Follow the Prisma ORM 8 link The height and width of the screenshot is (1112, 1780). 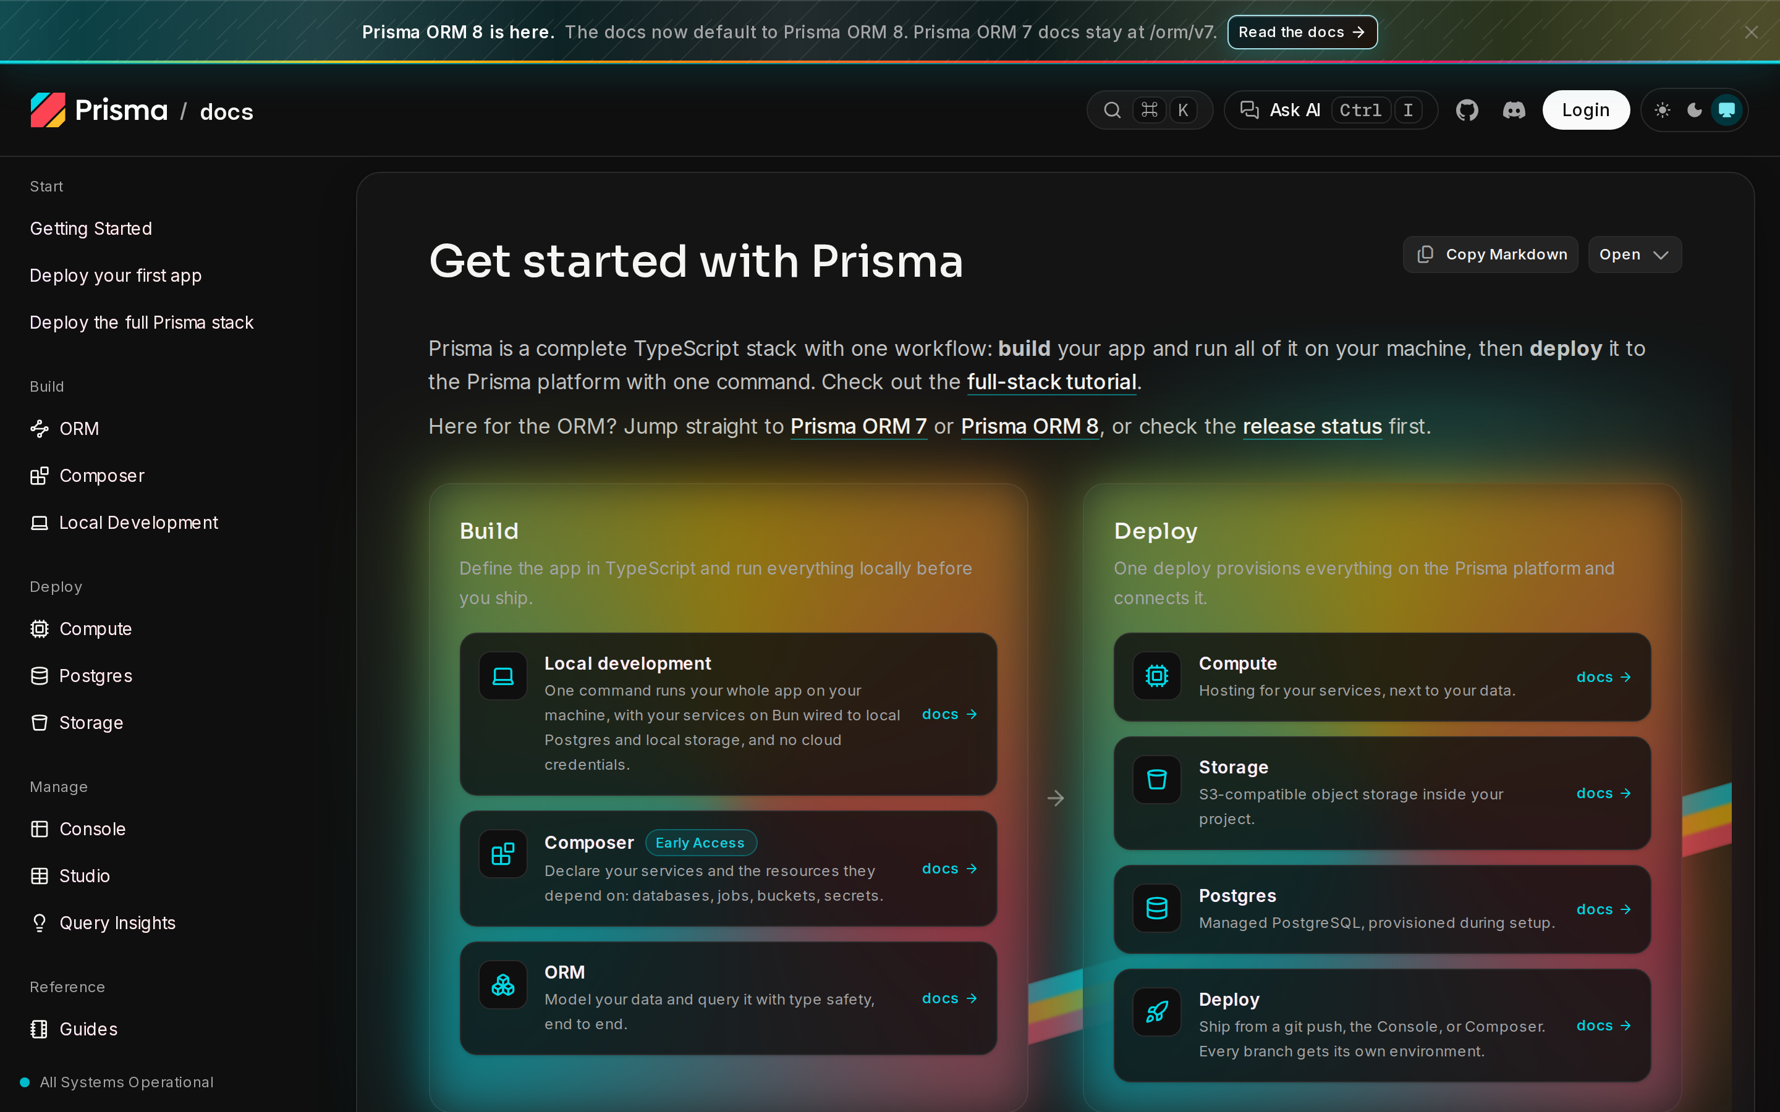pyautogui.click(x=1029, y=426)
